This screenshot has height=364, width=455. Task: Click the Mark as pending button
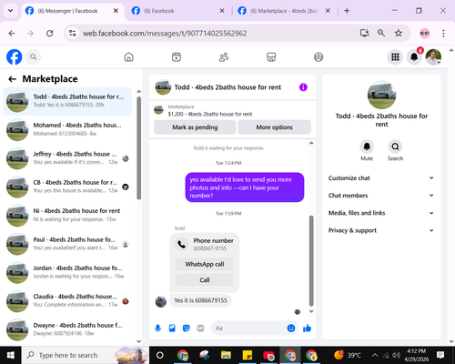point(195,127)
